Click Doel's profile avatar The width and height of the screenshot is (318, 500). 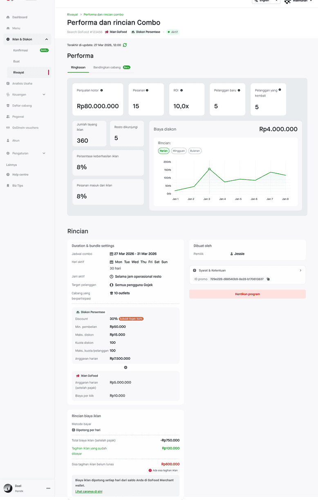(x=8, y=488)
